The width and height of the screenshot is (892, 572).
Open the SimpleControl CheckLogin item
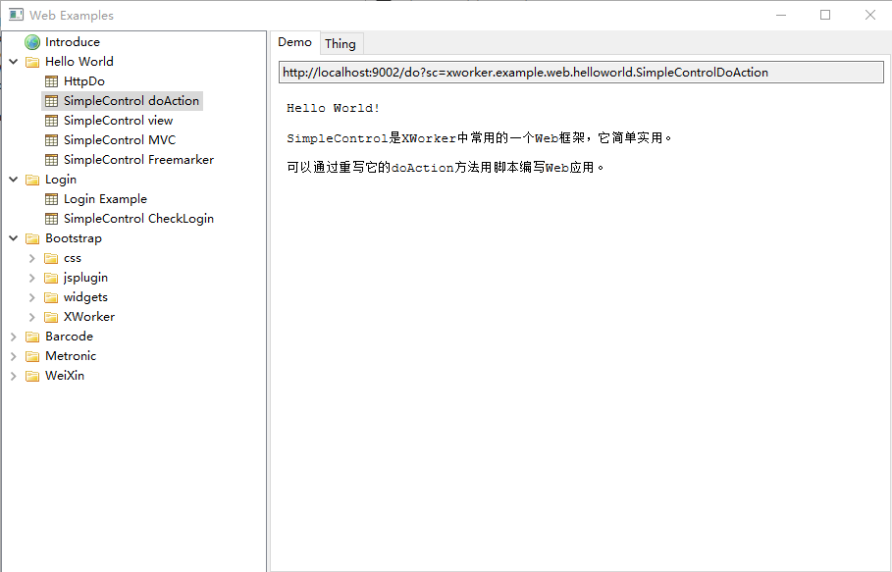[x=138, y=219]
